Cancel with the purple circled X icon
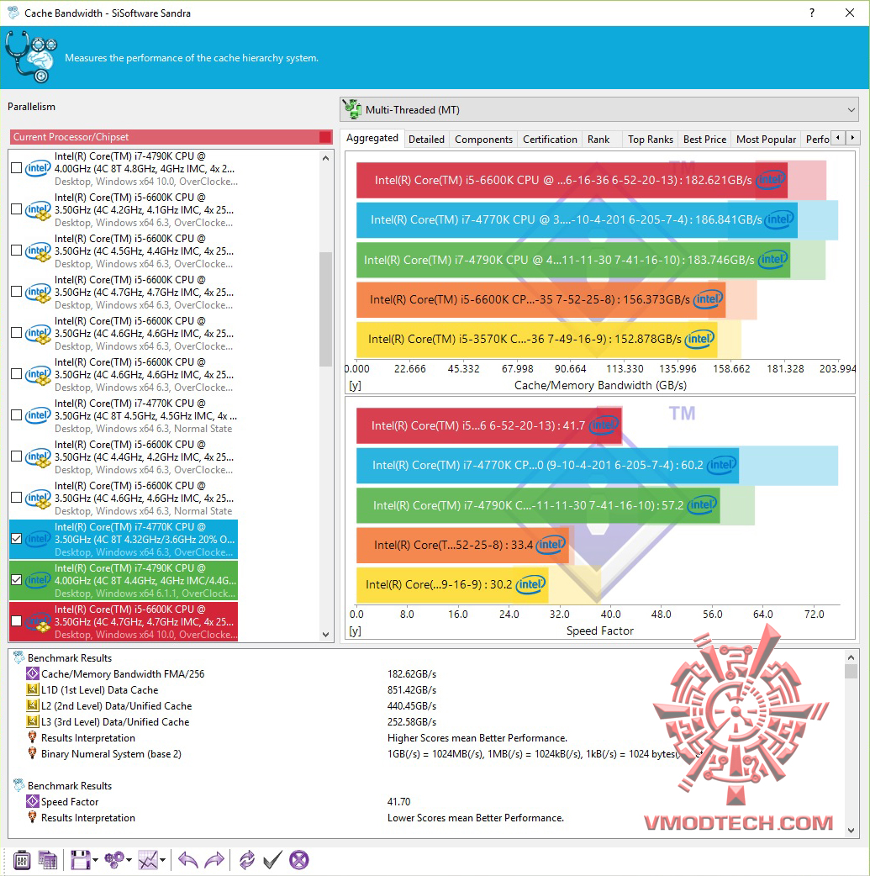Screen dimensions: 870x876 [x=299, y=860]
